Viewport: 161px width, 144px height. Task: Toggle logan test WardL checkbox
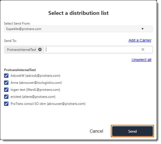pos(6,90)
